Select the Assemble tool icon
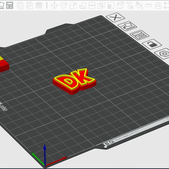This screenshot has height=169, width=169. [158, 5]
